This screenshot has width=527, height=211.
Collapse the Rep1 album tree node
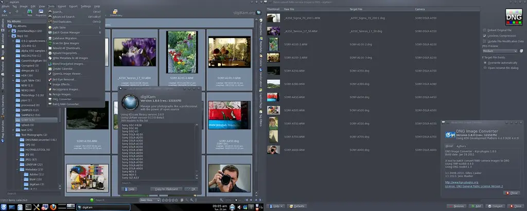[9, 36]
